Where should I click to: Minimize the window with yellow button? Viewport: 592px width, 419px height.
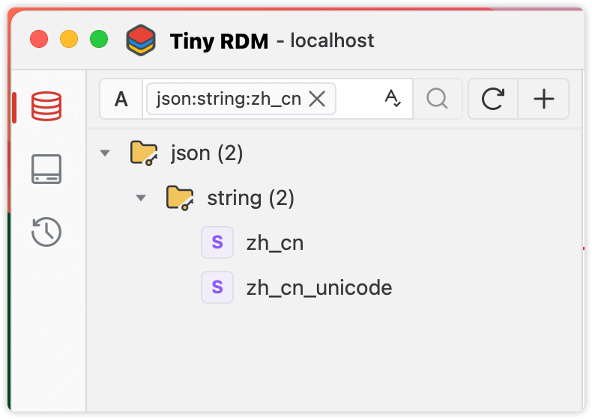pos(69,39)
